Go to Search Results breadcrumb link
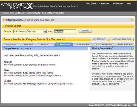Screen dimensions: 137x107 pos(33,13)
